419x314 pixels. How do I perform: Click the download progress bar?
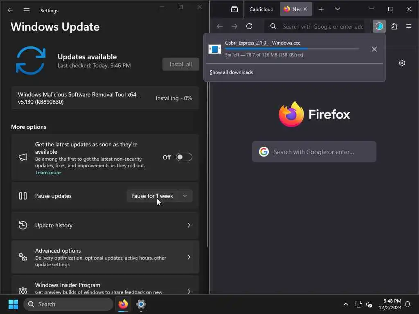pos(291,49)
